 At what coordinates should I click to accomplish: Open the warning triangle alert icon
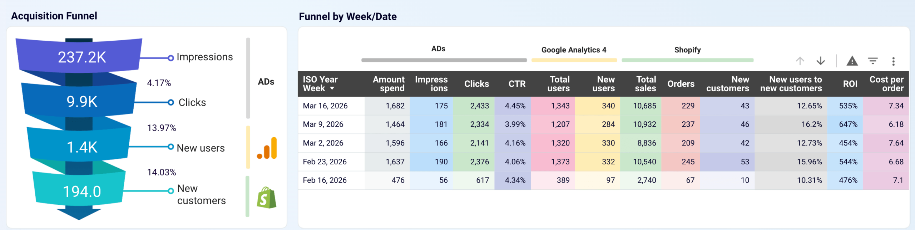[x=852, y=61]
